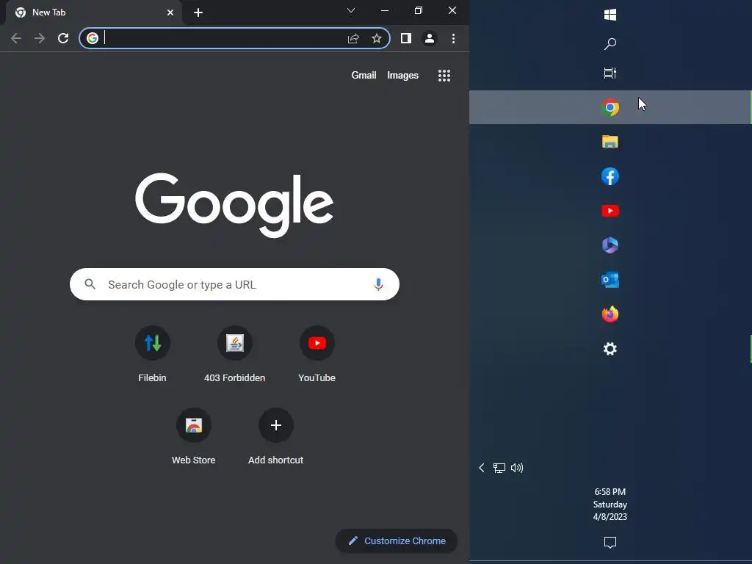Open the Web Store shortcut tile
The width and height of the screenshot is (752, 564).
tap(194, 436)
